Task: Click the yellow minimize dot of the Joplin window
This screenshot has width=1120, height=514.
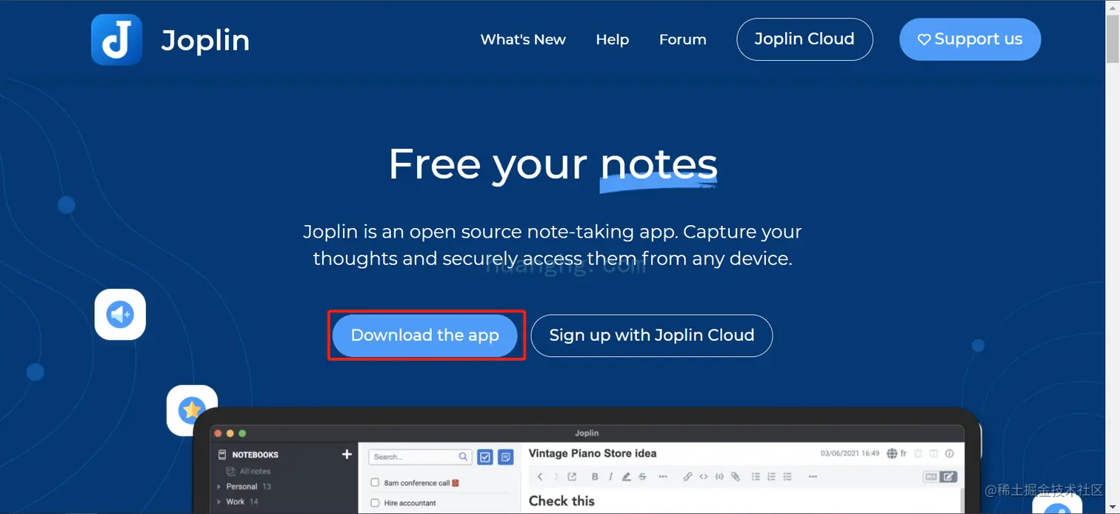Action: (x=230, y=433)
